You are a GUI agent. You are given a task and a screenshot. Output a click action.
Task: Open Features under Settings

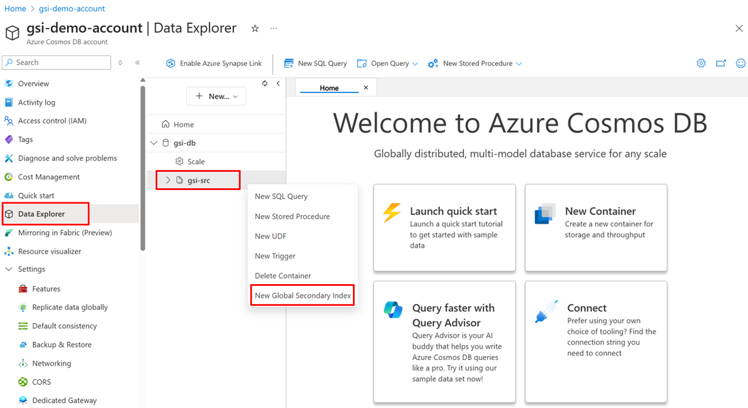(46, 289)
